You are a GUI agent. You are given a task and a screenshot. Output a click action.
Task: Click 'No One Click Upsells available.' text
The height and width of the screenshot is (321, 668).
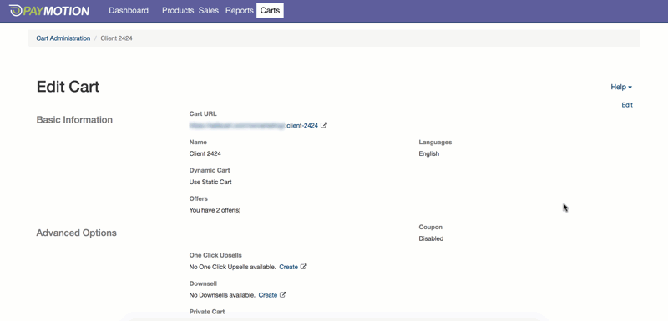click(x=232, y=267)
